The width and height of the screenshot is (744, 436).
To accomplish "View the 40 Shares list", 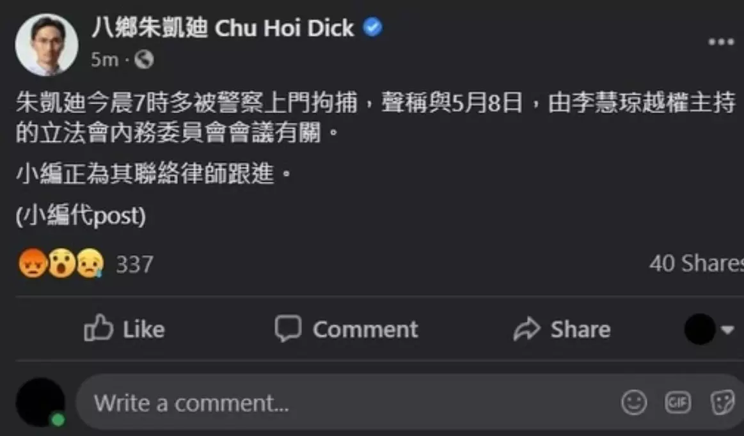I will pos(697,263).
